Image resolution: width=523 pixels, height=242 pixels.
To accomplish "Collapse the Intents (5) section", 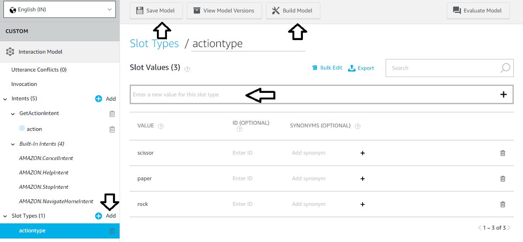I will 5,99.
